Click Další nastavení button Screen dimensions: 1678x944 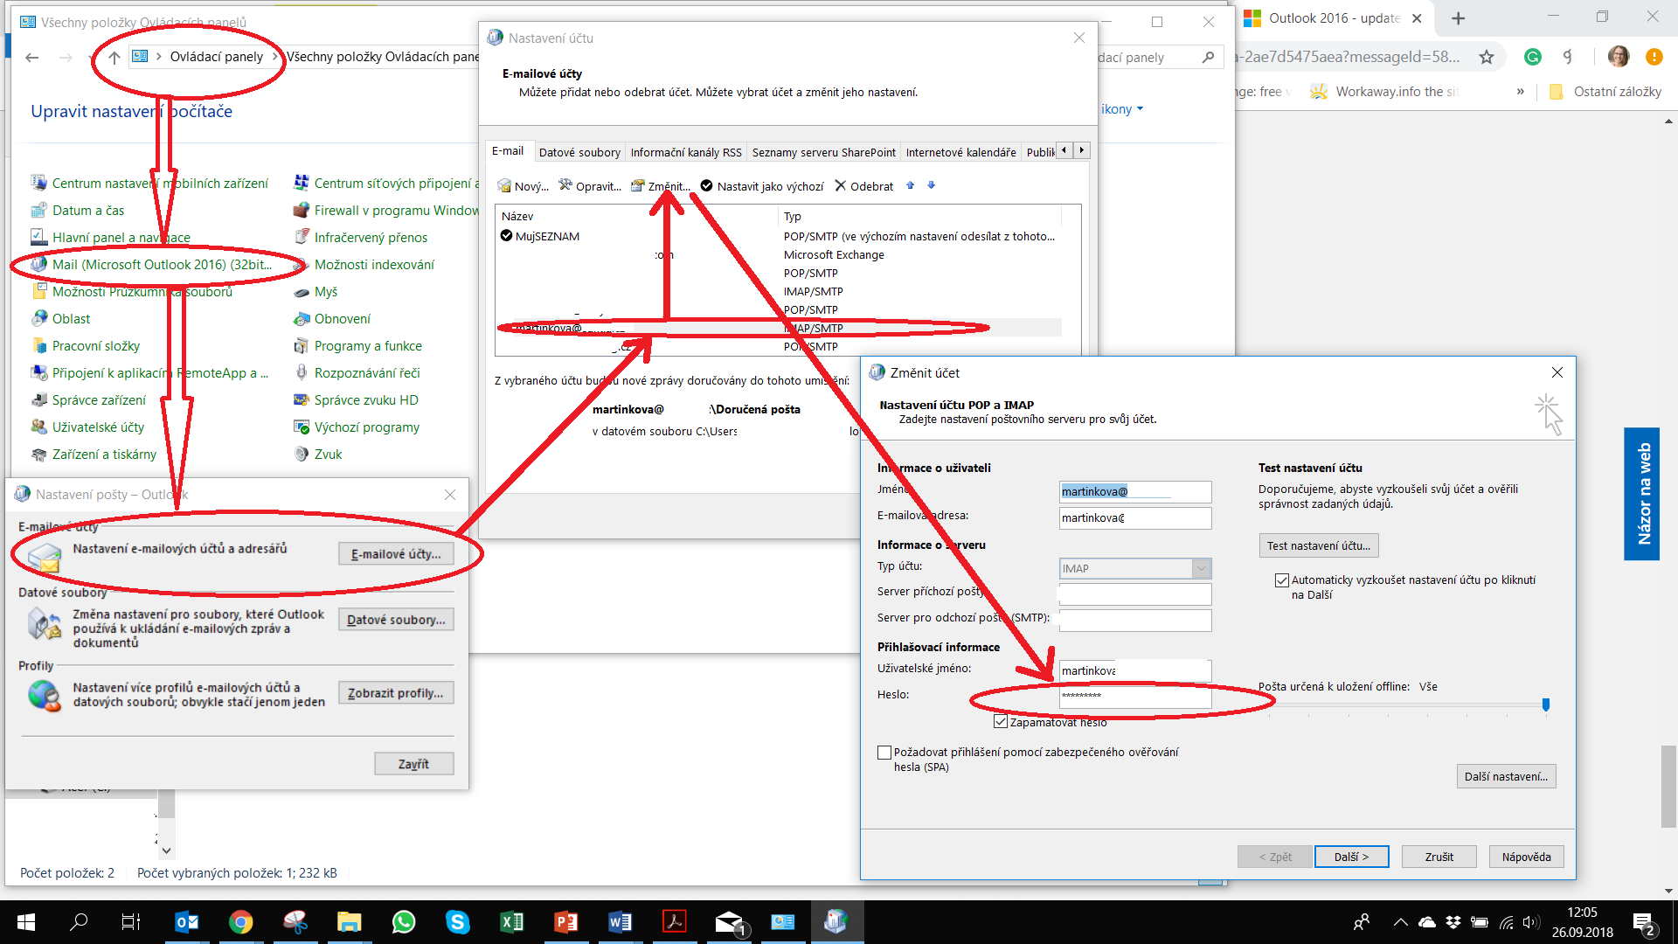1506,776
